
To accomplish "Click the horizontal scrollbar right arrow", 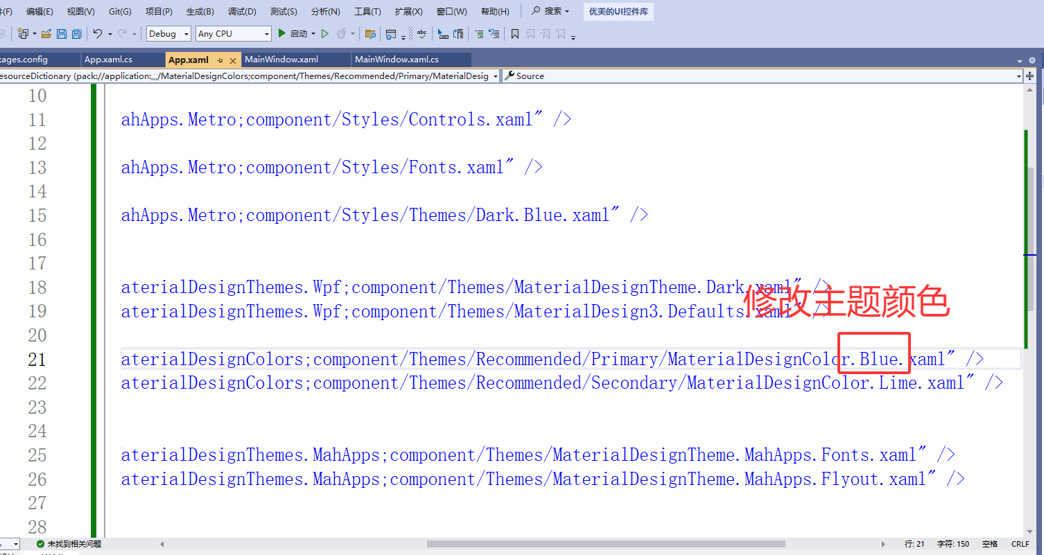I will (882, 544).
